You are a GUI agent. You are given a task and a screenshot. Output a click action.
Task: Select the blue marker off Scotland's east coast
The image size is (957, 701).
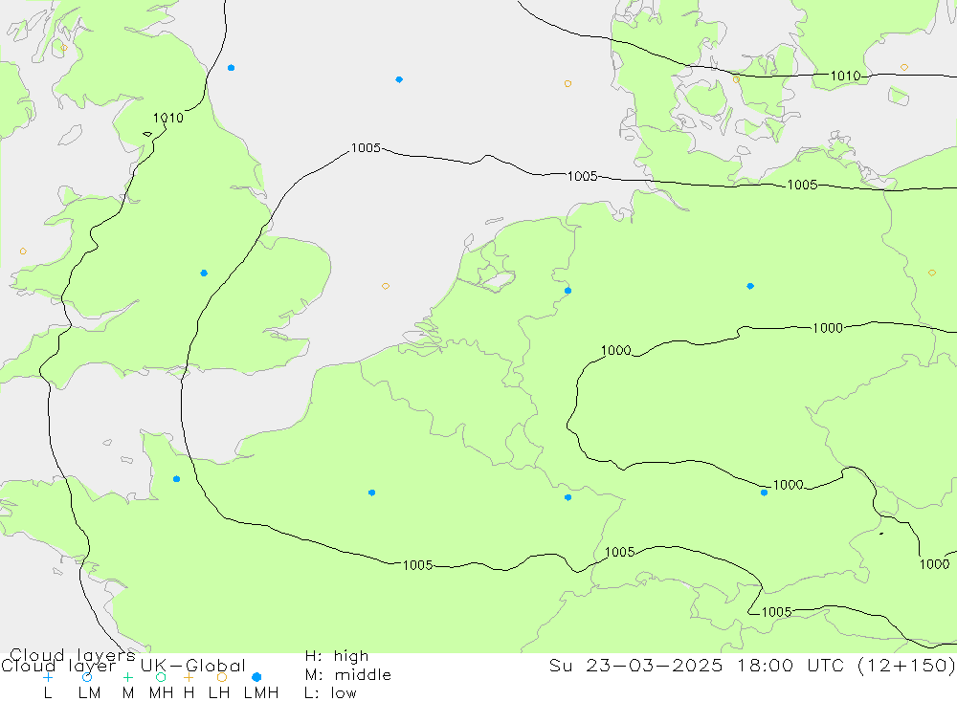point(232,68)
